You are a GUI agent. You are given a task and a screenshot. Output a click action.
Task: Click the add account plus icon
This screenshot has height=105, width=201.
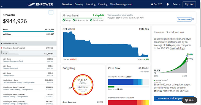pyautogui.click(x=51, y=12)
